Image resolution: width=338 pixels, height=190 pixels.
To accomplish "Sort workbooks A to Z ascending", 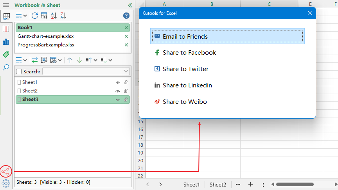I will (x=54, y=16).
